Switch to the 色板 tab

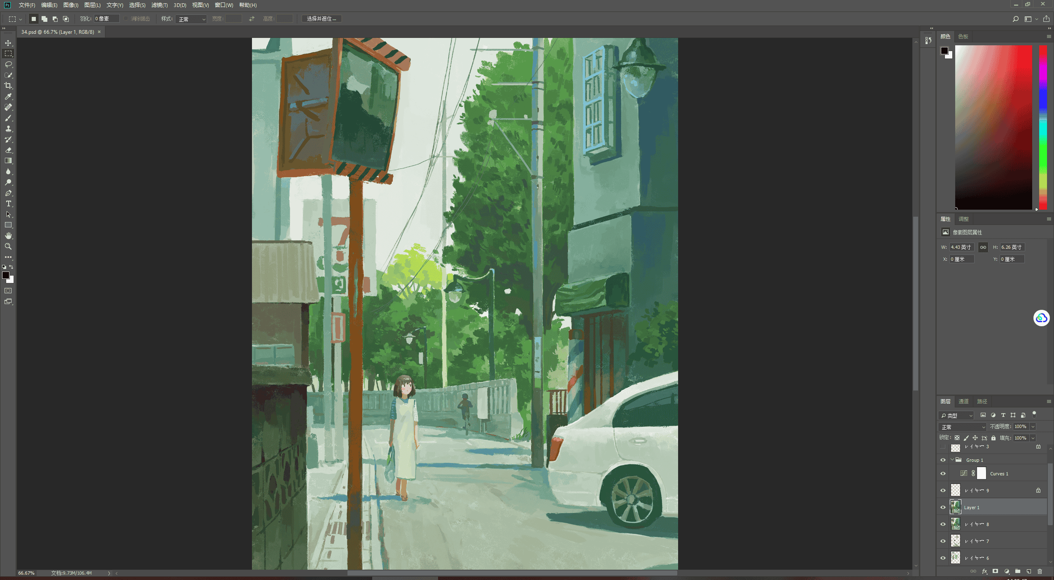click(963, 37)
